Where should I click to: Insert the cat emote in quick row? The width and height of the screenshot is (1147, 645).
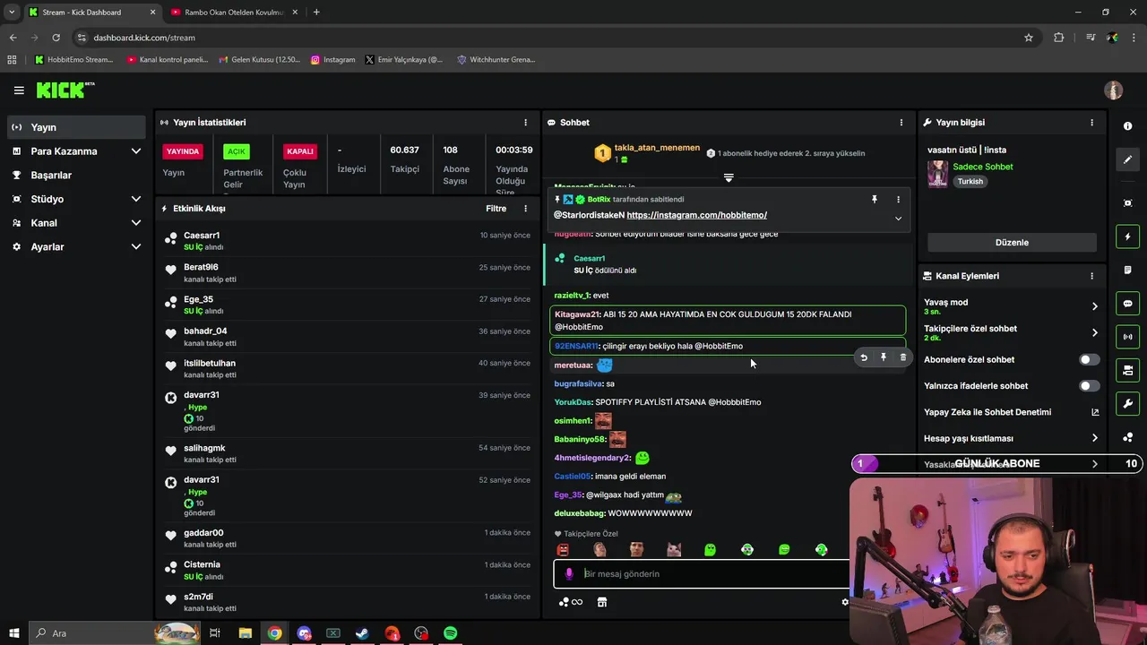pyautogui.click(x=674, y=549)
